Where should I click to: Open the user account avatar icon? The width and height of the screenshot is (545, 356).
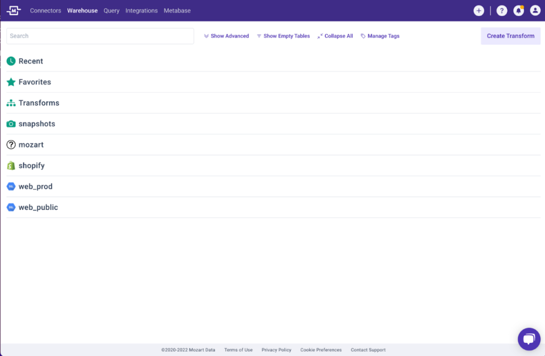coord(535,10)
